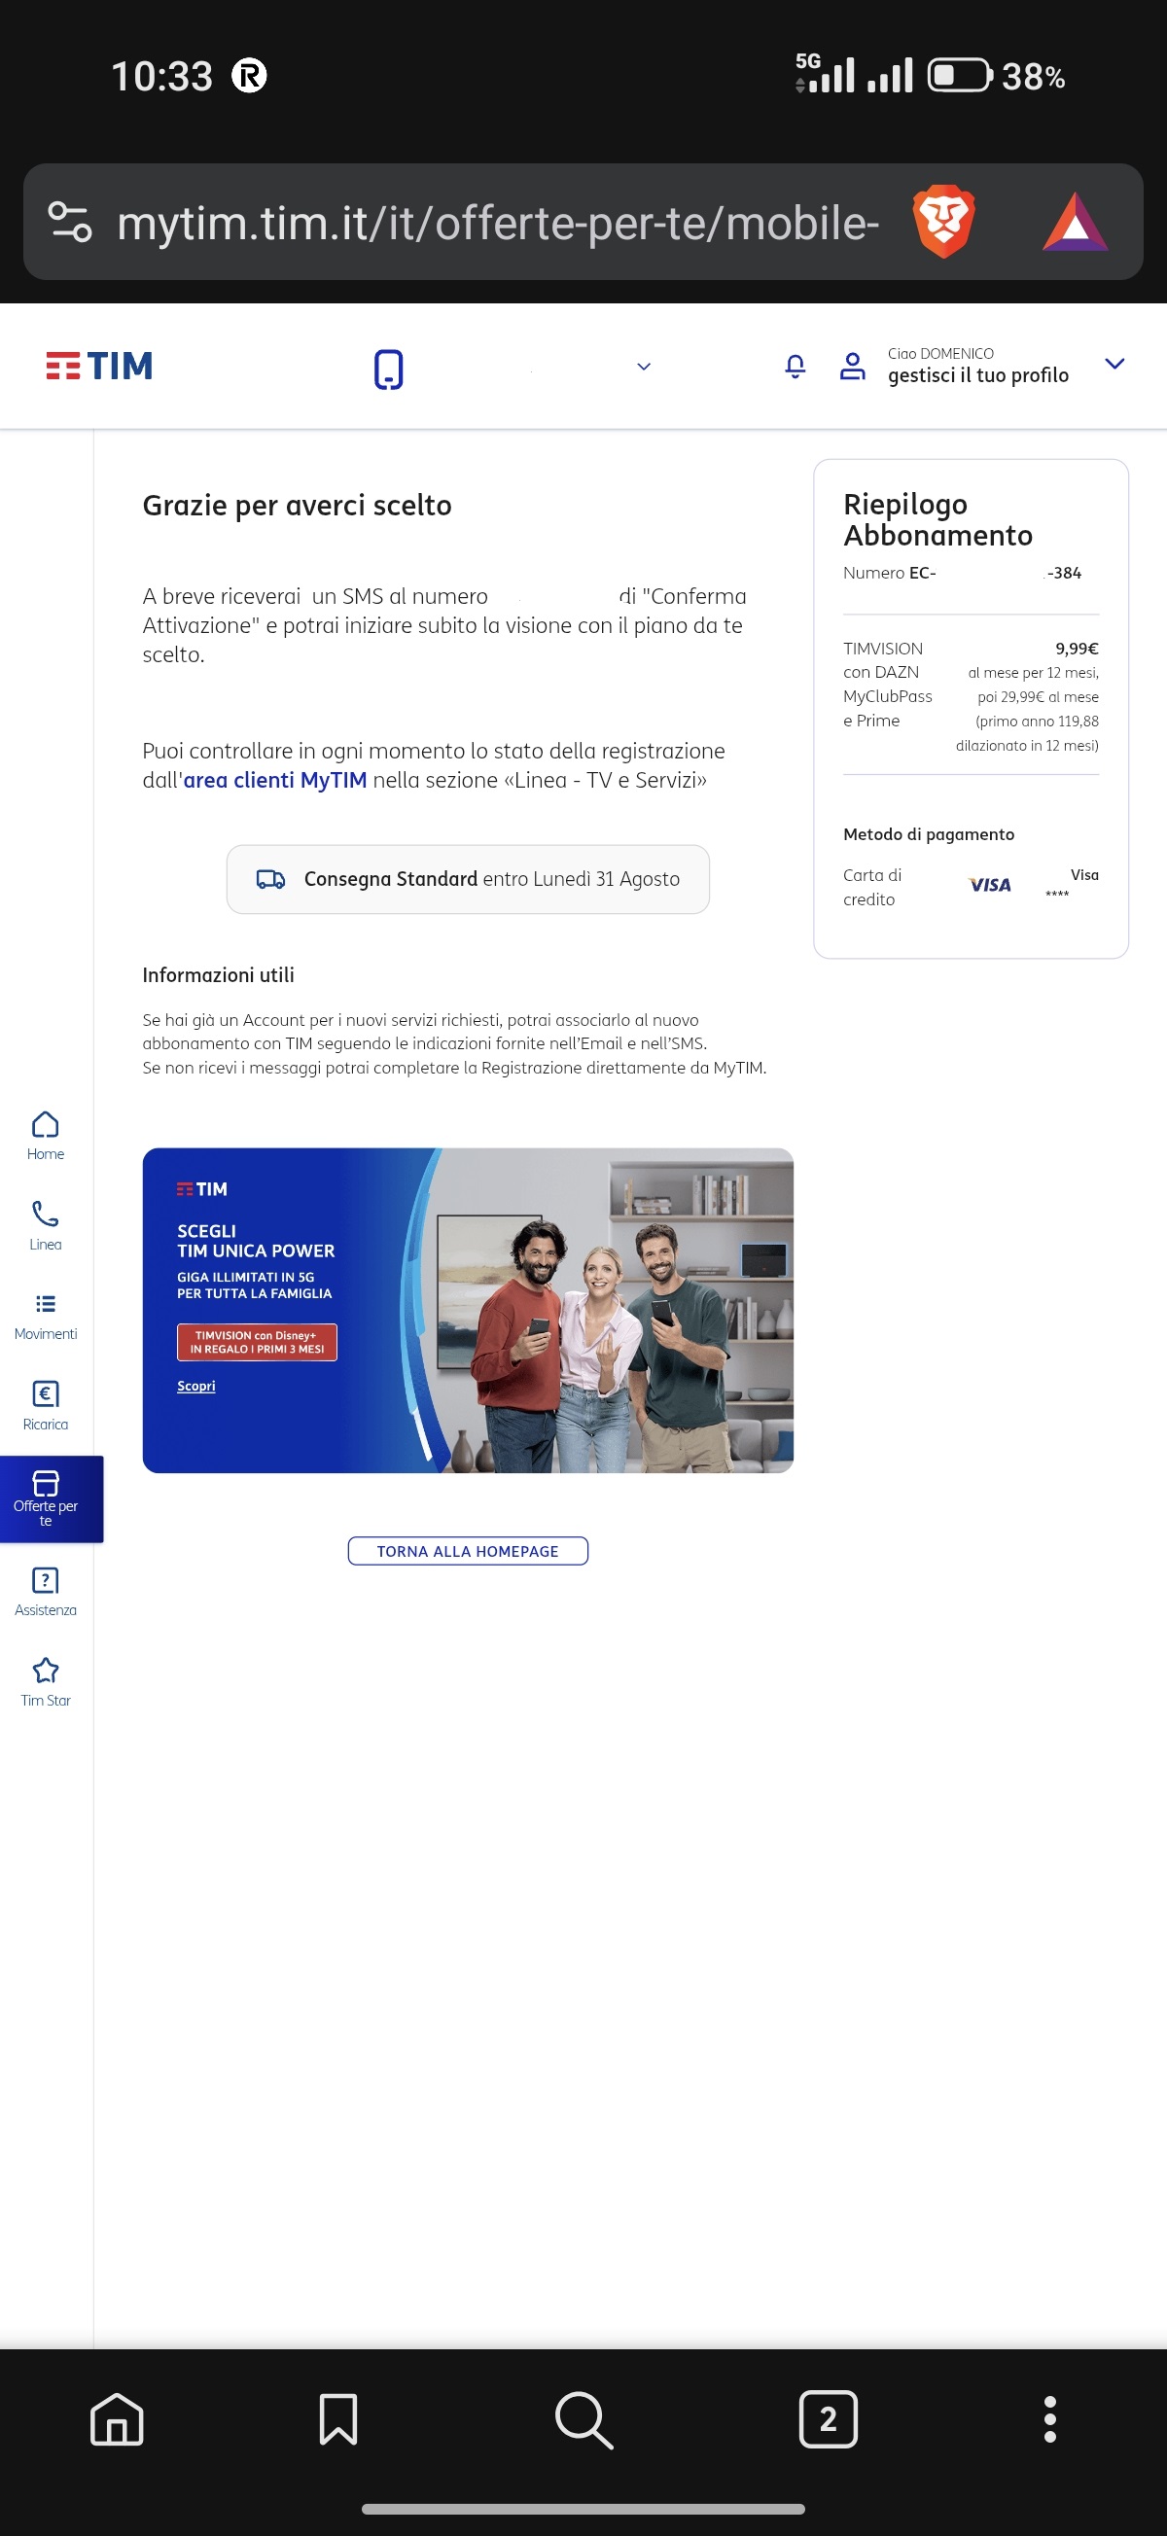
Task: Click Metodo di pagamento label
Action: point(929,834)
